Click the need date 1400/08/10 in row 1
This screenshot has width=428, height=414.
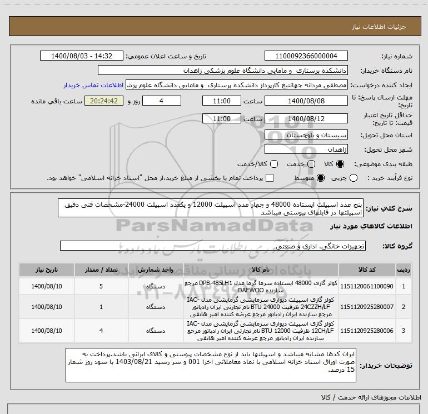(46, 286)
